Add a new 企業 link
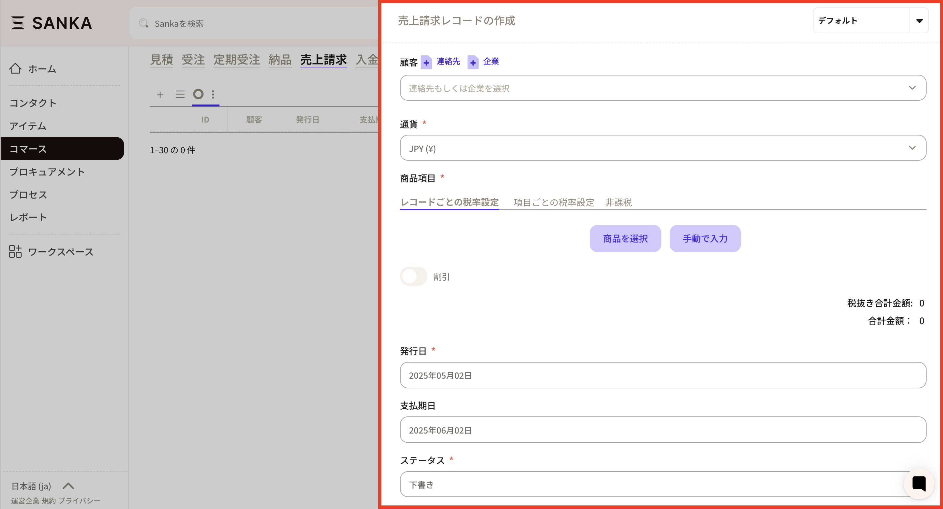The height and width of the screenshot is (509, 943). tap(491, 62)
